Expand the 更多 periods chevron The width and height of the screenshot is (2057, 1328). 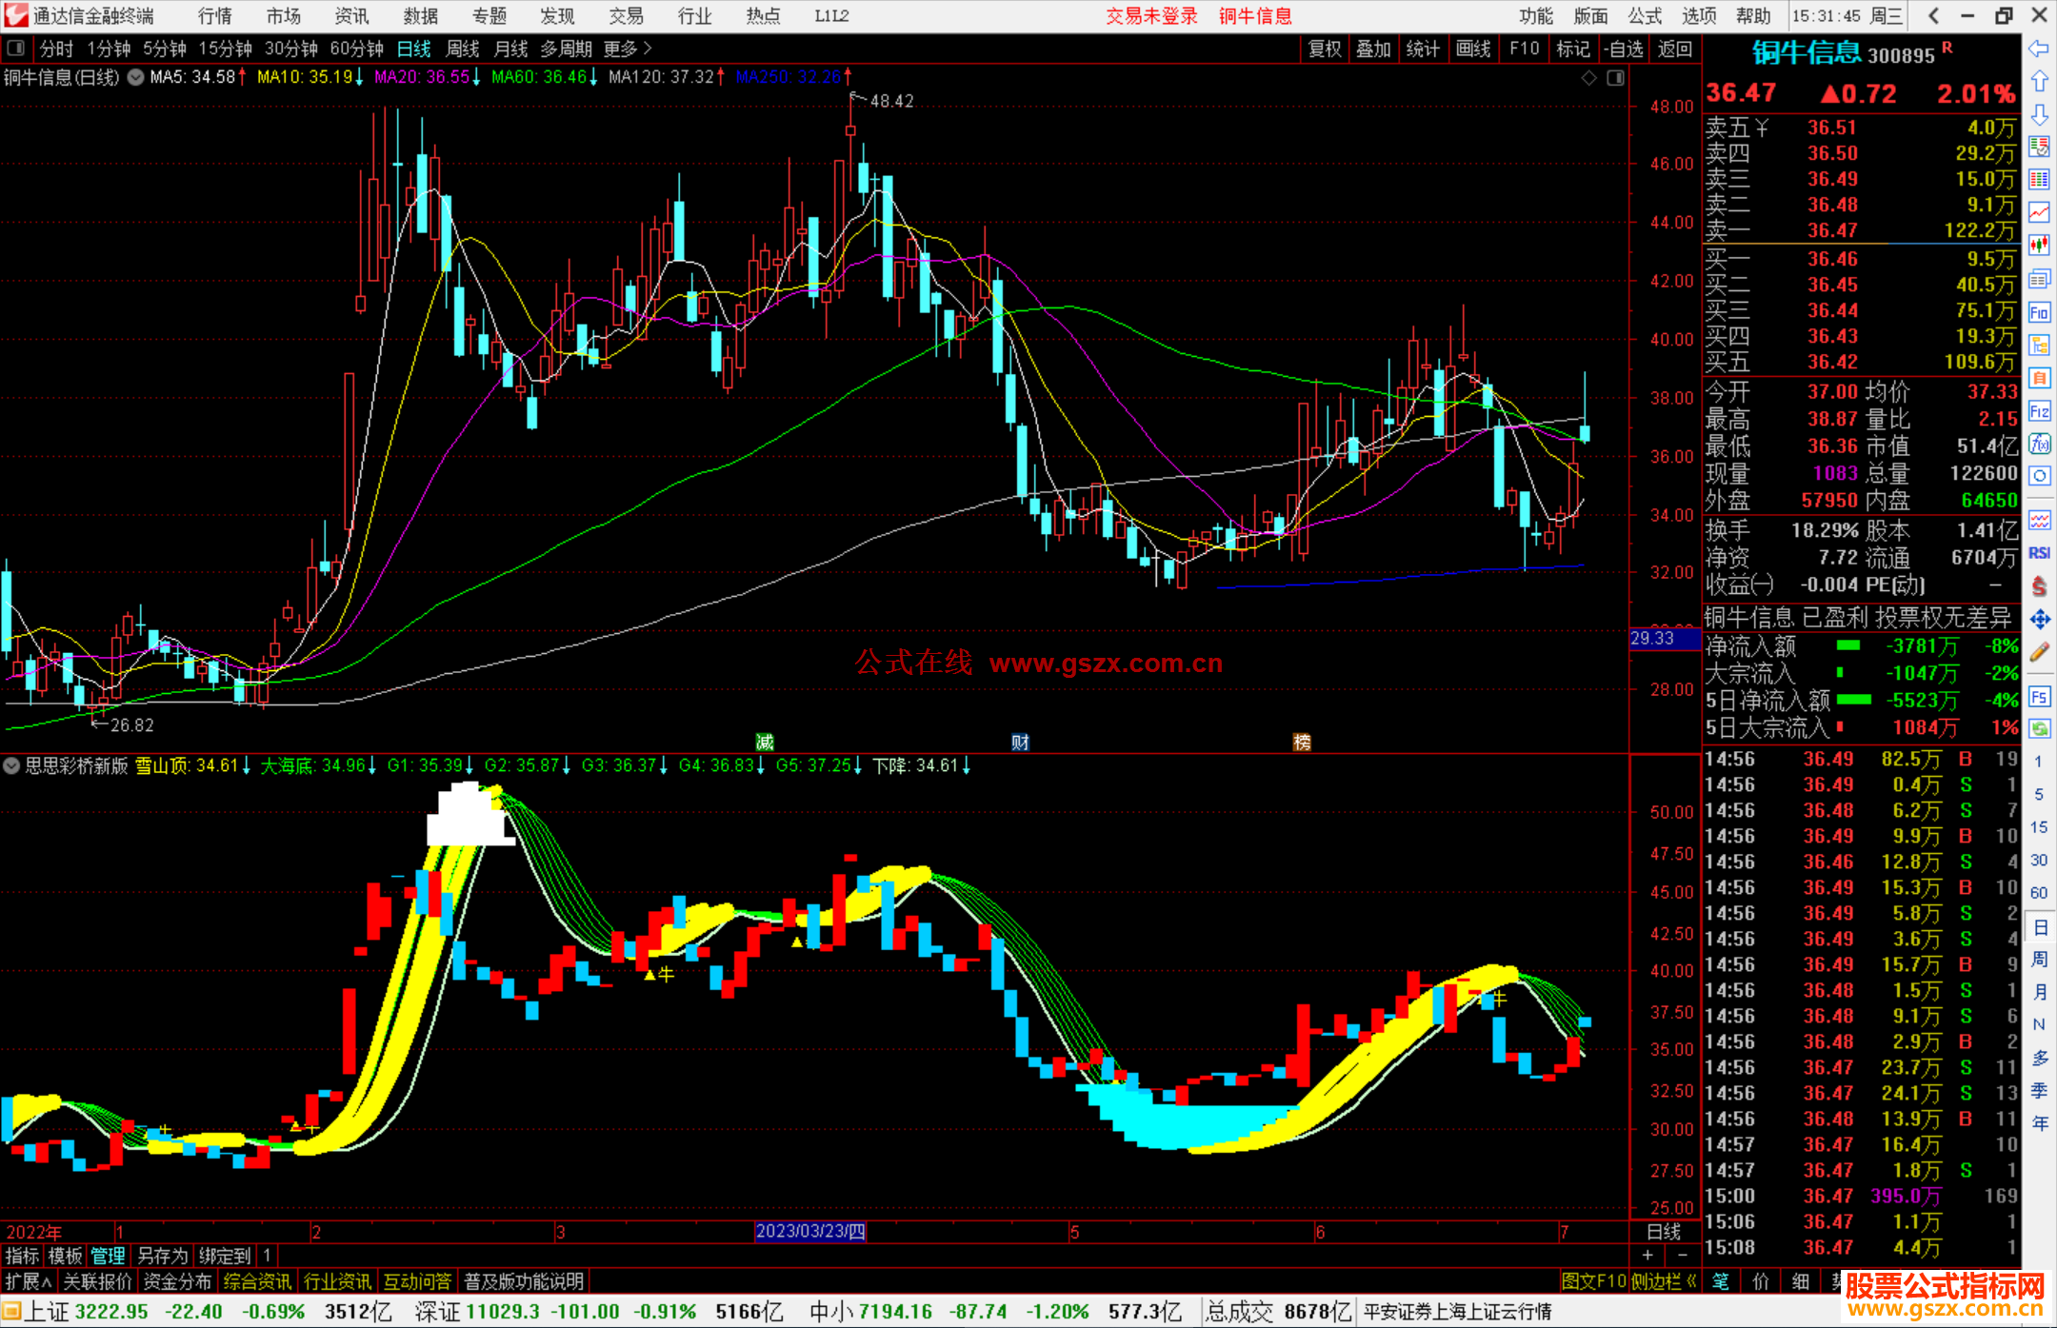648,49
